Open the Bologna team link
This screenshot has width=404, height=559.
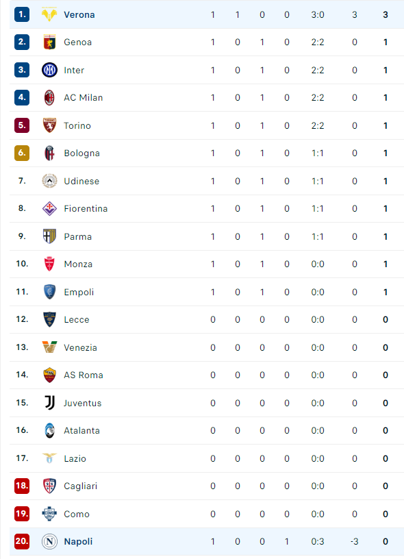coord(81,153)
